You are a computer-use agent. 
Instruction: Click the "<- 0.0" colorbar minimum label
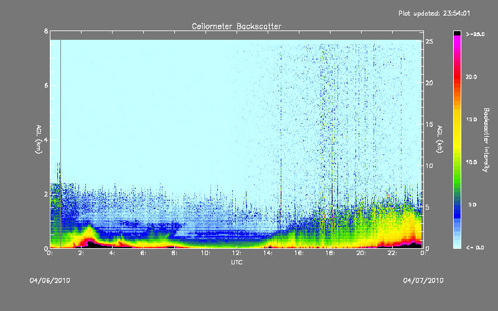475,248
